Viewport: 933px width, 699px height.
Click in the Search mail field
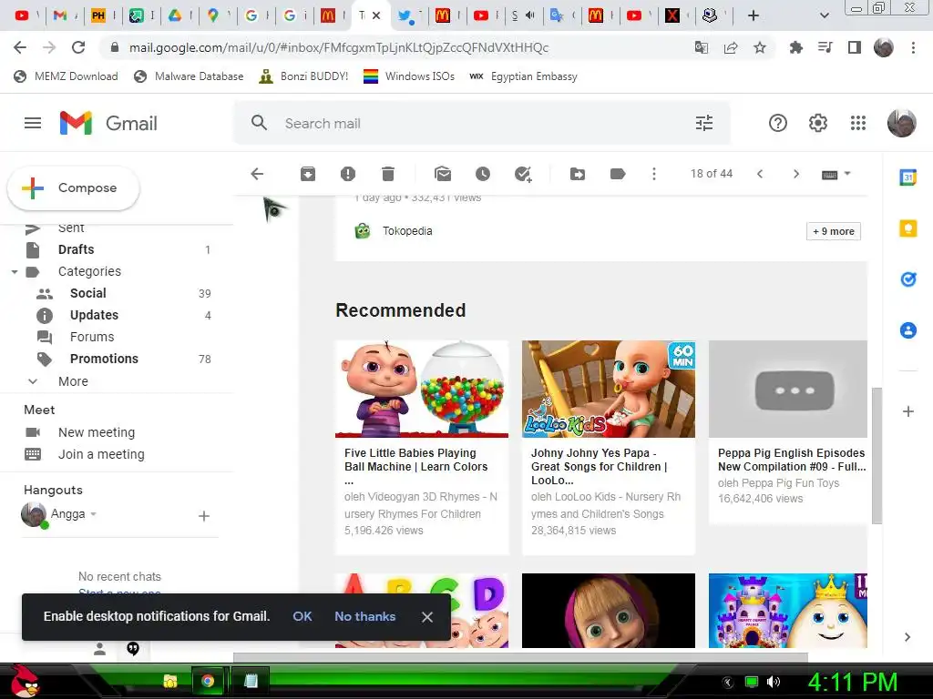click(482, 123)
